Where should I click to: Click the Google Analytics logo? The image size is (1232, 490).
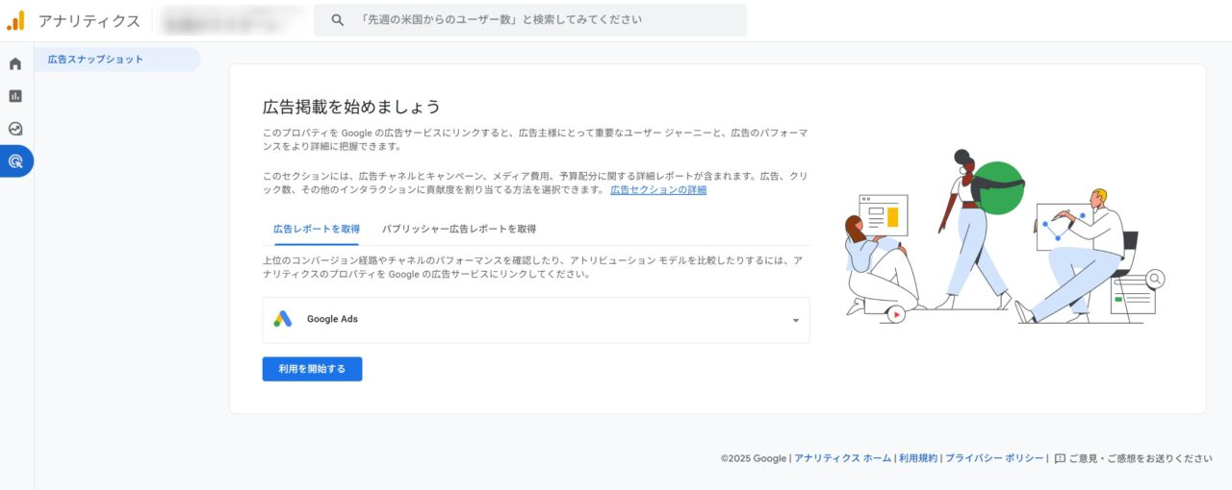point(15,20)
